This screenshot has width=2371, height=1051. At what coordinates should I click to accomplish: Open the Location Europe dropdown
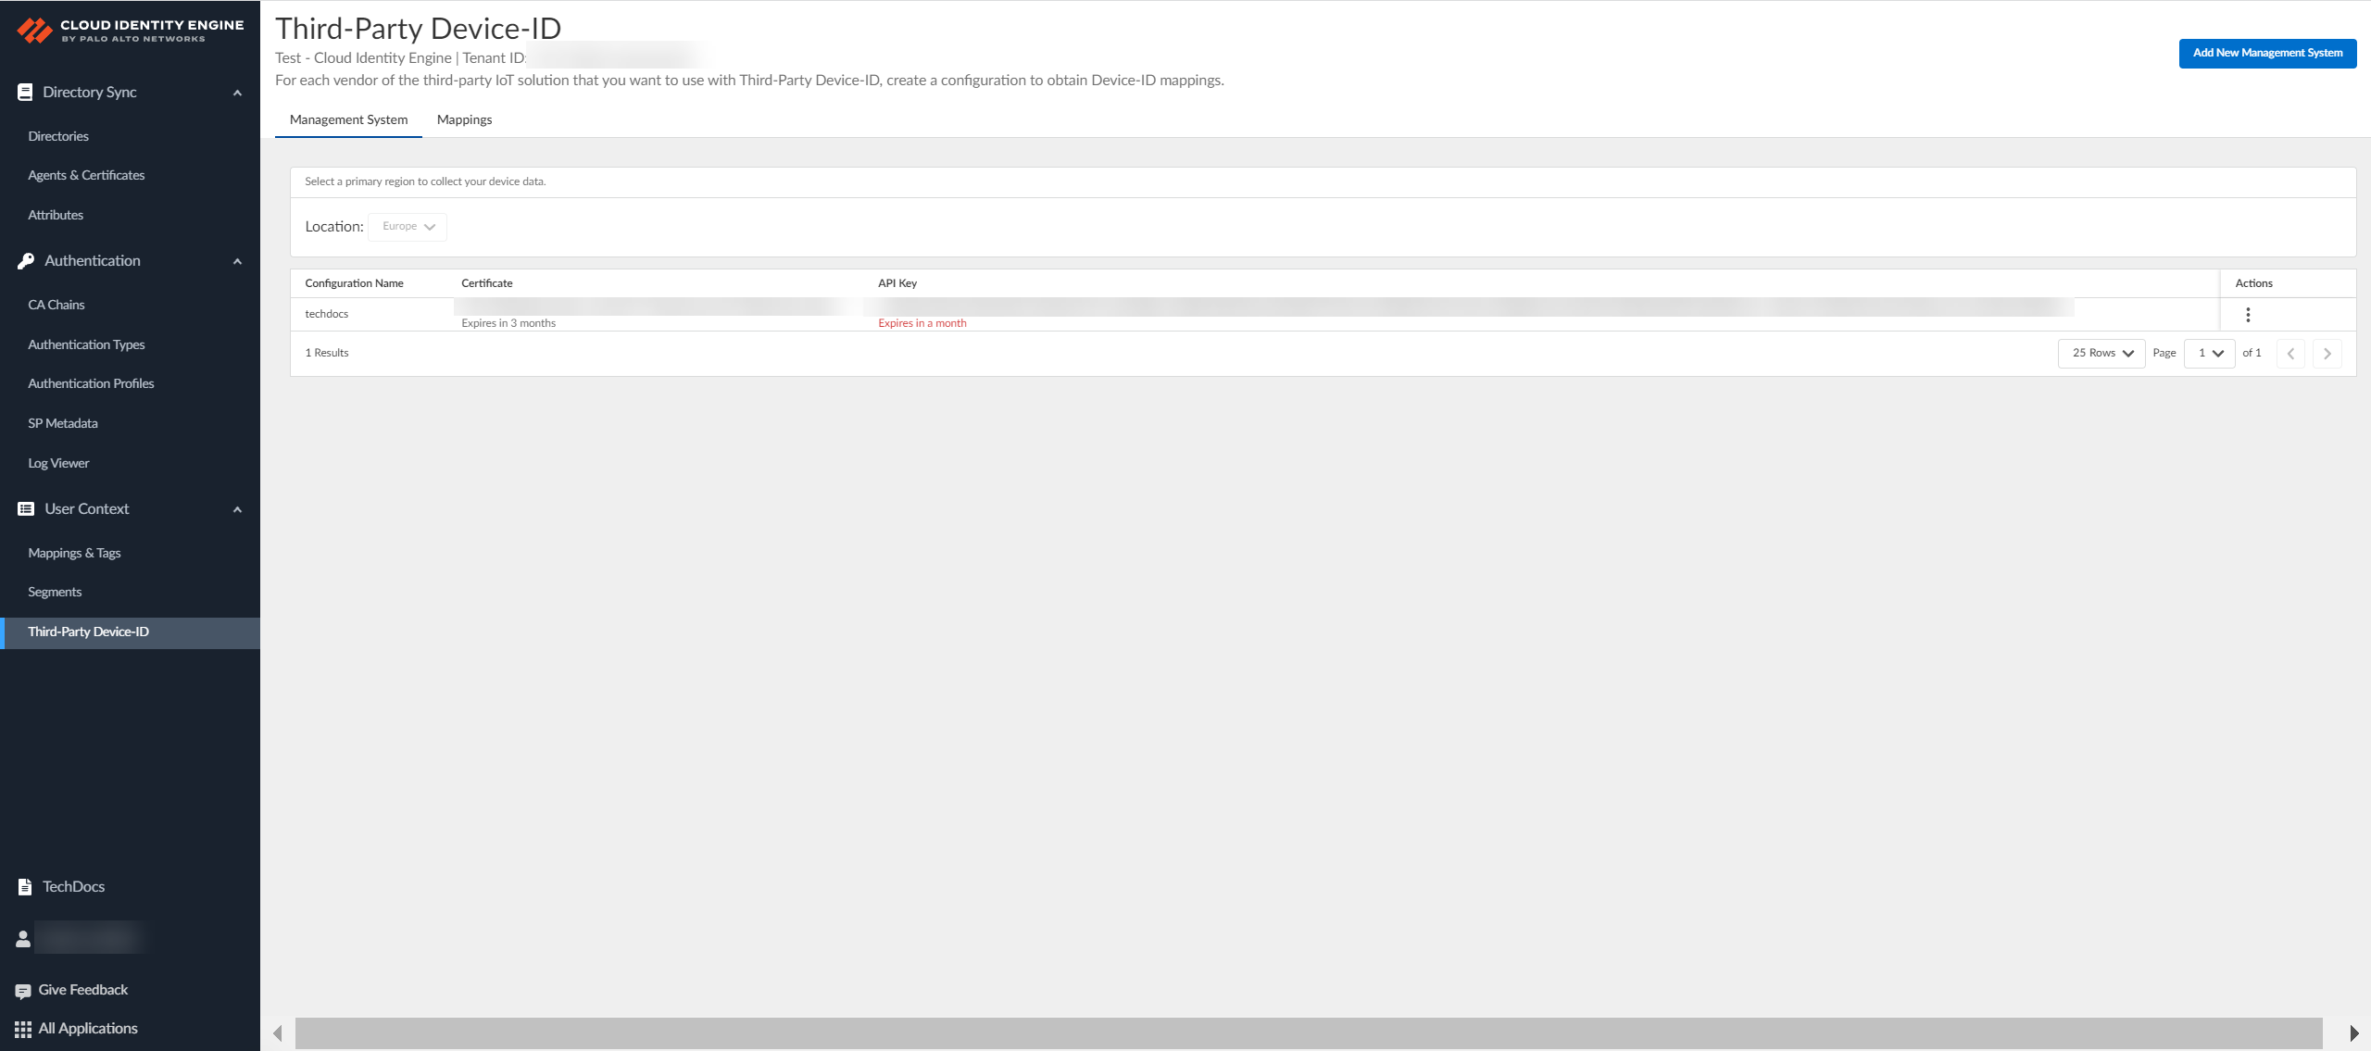click(407, 226)
